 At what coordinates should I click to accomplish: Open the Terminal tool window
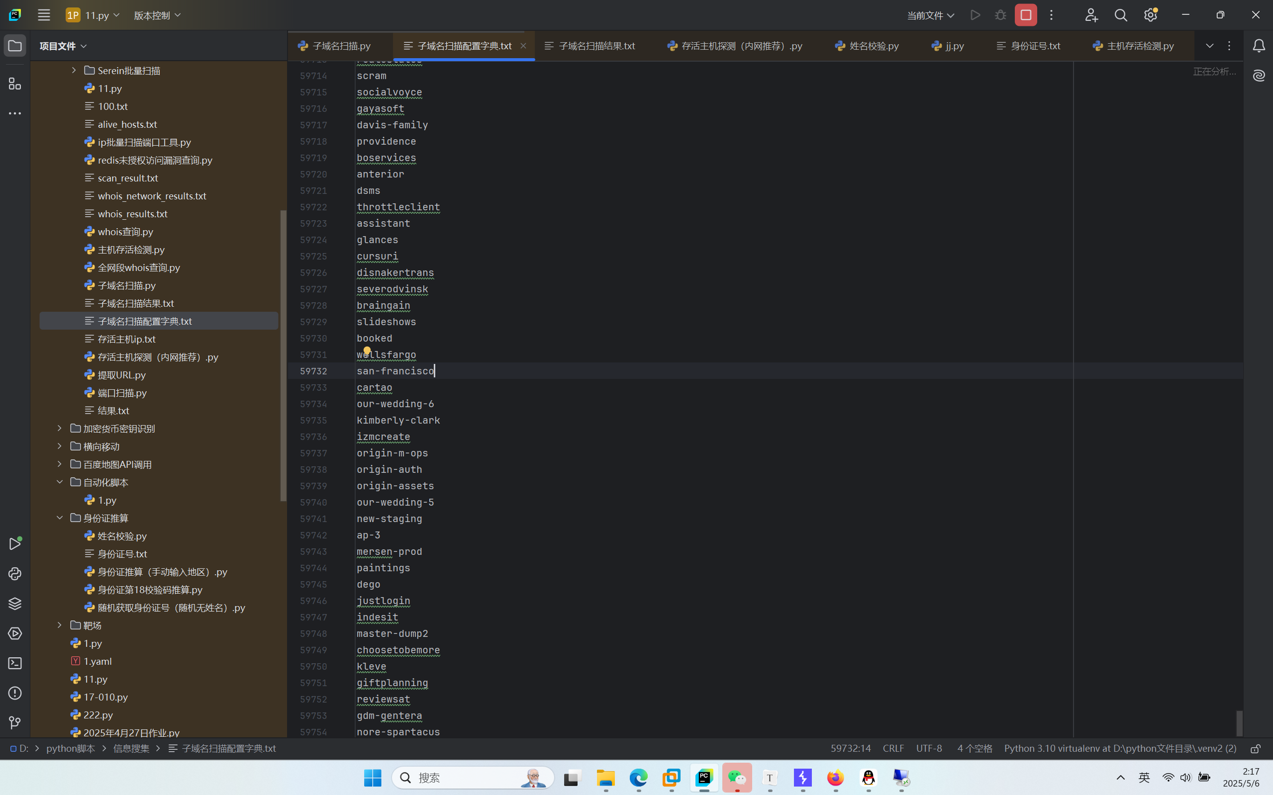click(x=15, y=664)
